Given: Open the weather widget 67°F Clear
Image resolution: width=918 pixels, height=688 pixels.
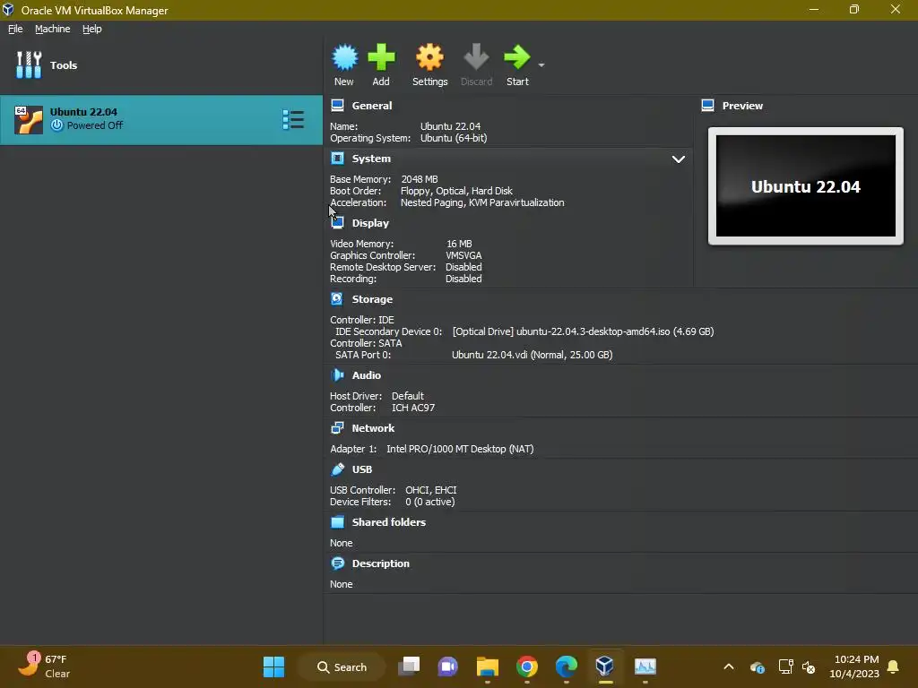Looking at the screenshot, I should tap(44, 666).
